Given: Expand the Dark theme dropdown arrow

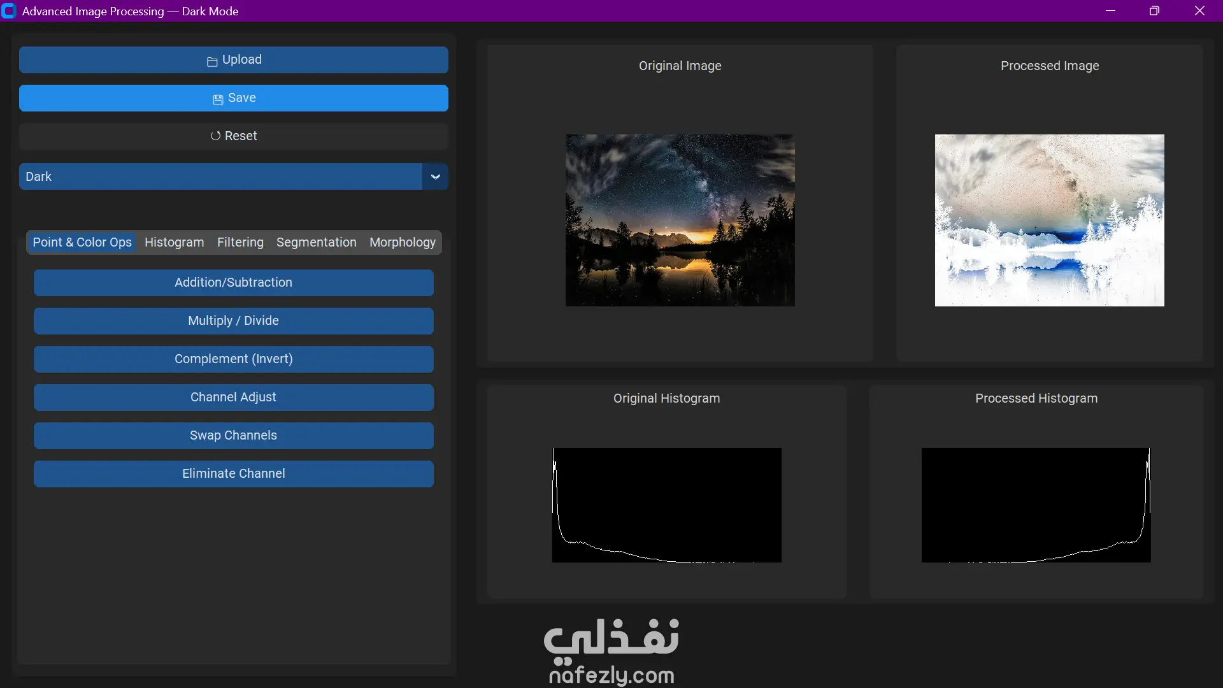Looking at the screenshot, I should (435, 177).
